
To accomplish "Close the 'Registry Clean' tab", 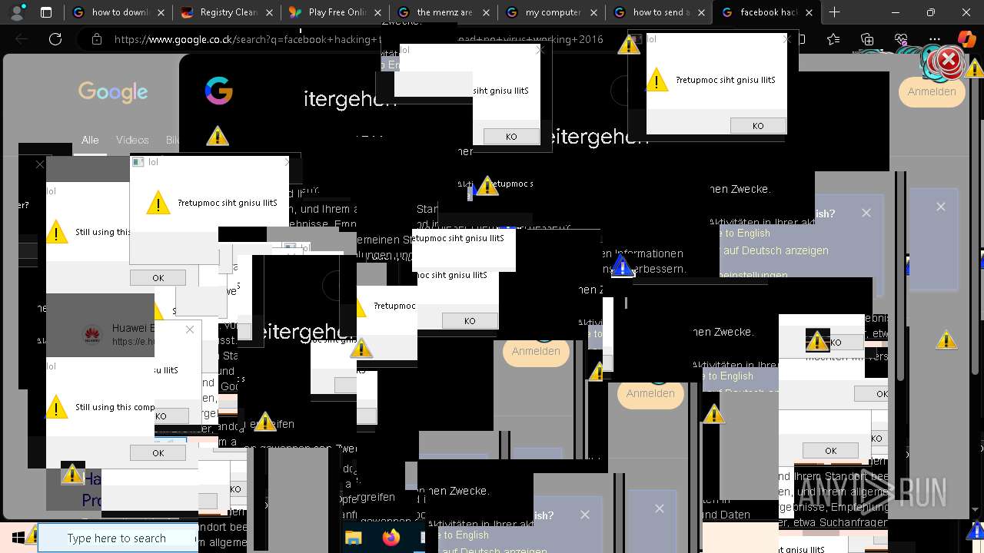I will coord(269,12).
